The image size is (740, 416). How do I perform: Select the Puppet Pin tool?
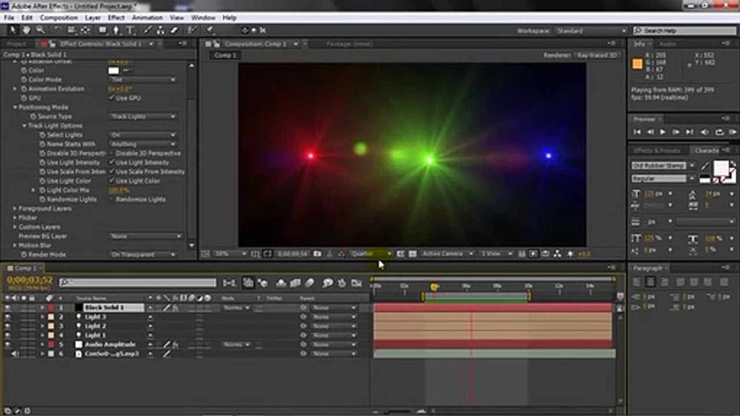[x=210, y=30]
